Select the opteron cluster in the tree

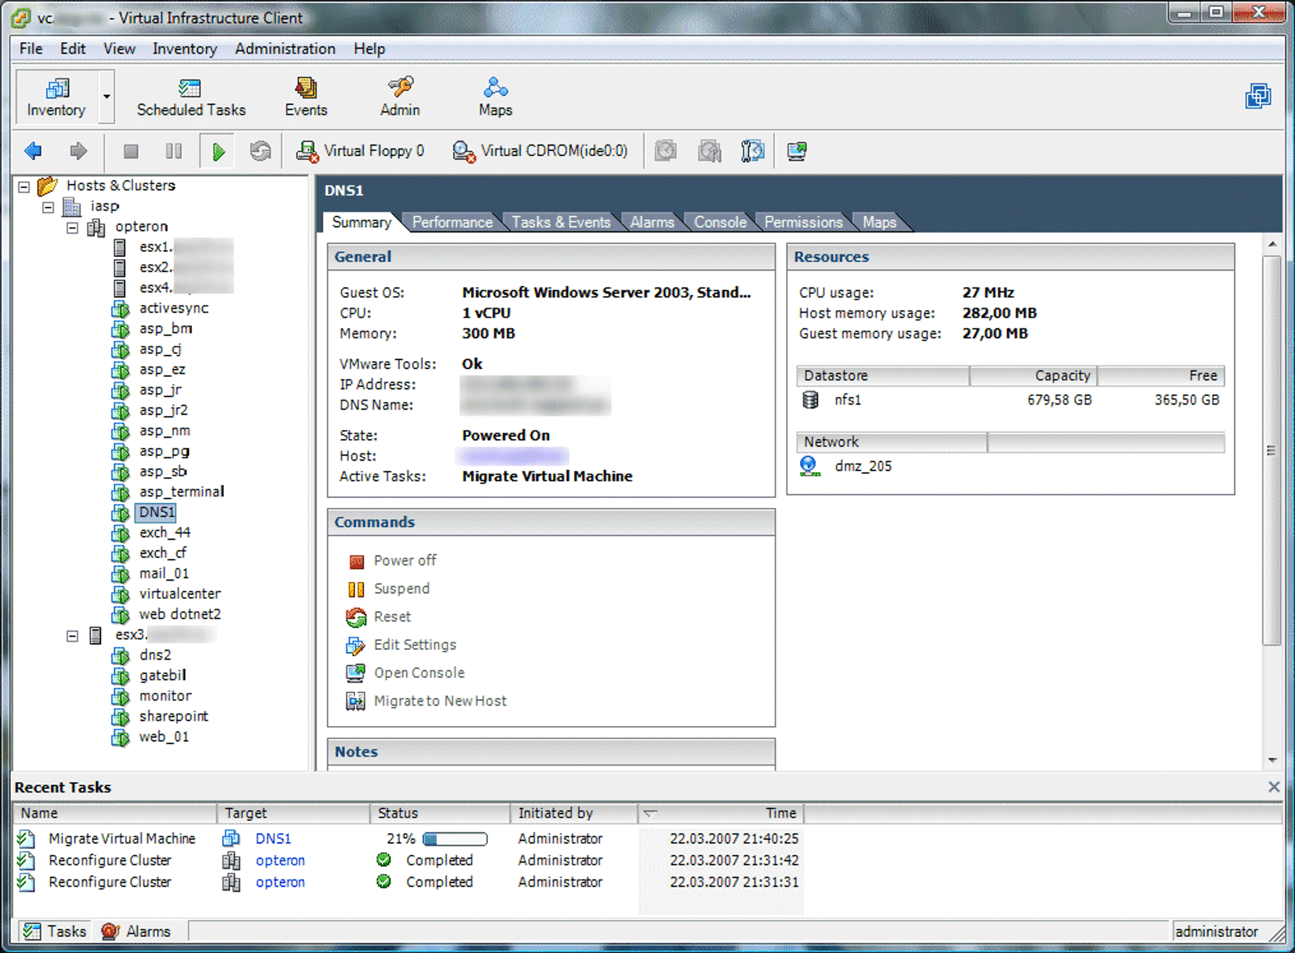click(x=141, y=227)
